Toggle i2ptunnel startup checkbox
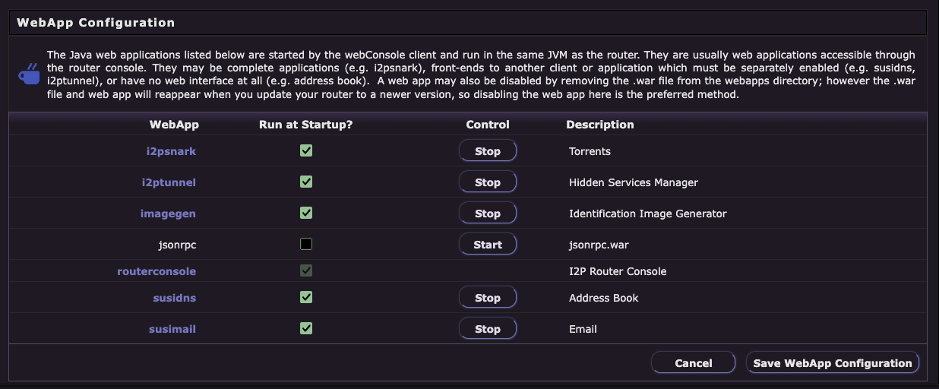The width and height of the screenshot is (939, 389). pos(306,182)
